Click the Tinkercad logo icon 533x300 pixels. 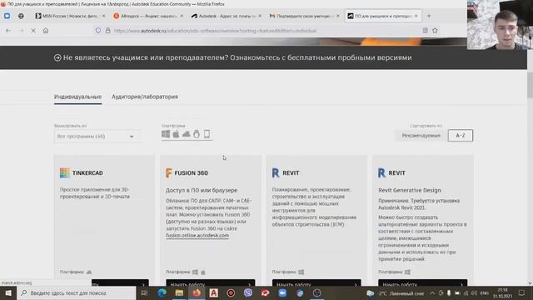tap(65, 172)
